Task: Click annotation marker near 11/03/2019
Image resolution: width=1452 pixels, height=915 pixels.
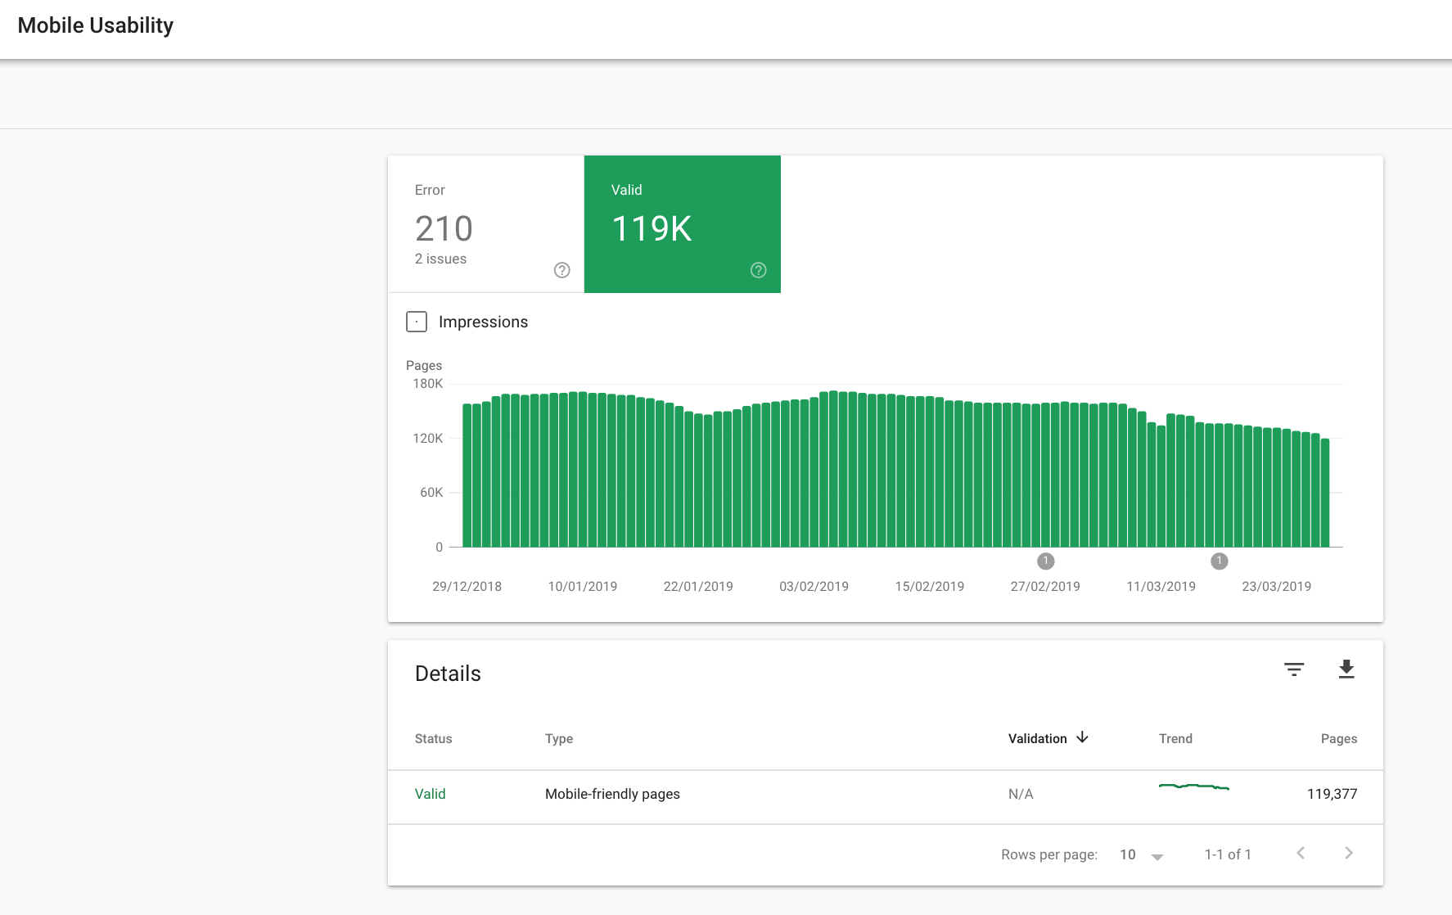Action: click(1219, 561)
